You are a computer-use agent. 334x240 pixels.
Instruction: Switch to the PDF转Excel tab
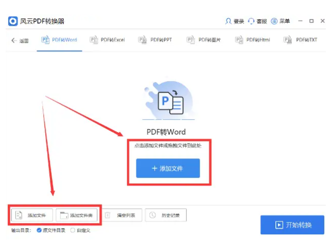[108, 40]
